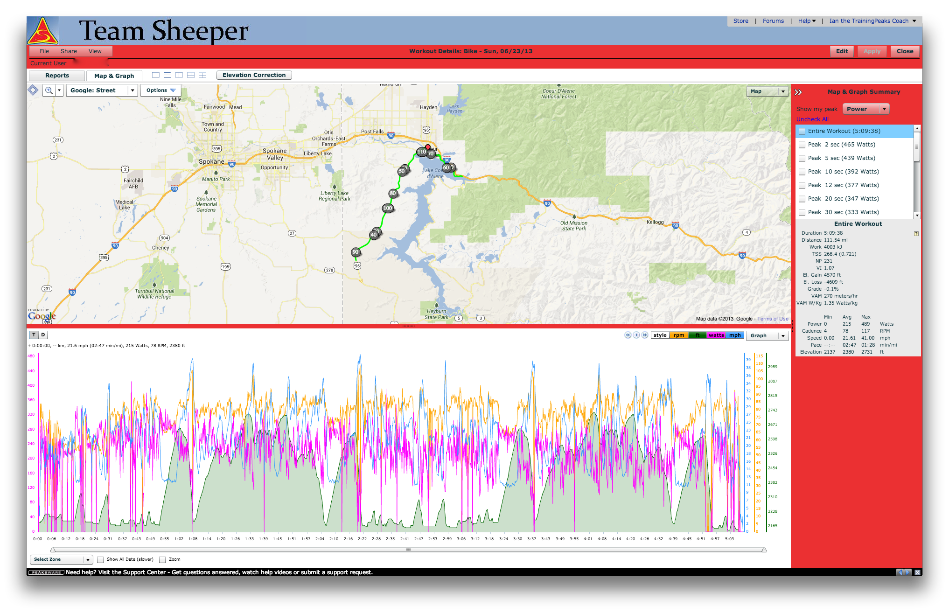Switch to the Reports tab
Viewport: 949px width, 613px height.
[x=57, y=76]
